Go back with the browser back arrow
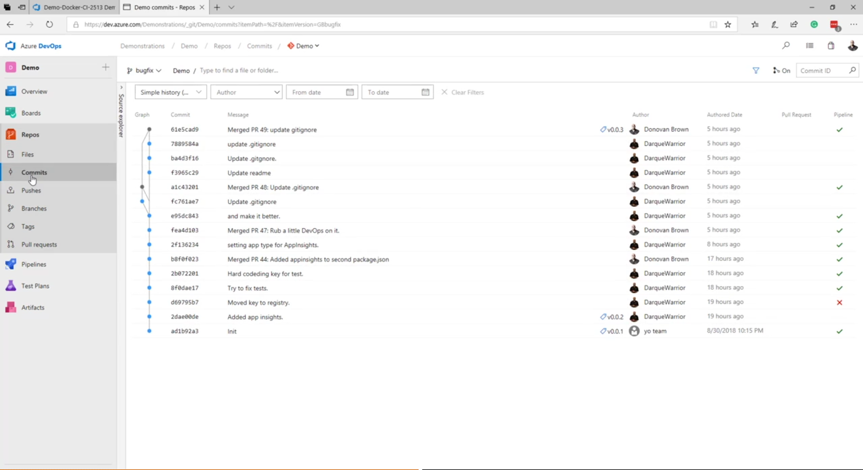Image resolution: width=863 pixels, height=470 pixels. coord(10,24)
